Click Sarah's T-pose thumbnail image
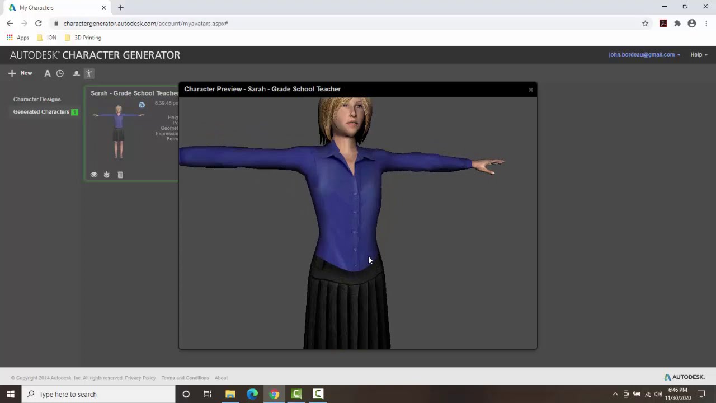716x403 pixels. [x=119, y=132]
